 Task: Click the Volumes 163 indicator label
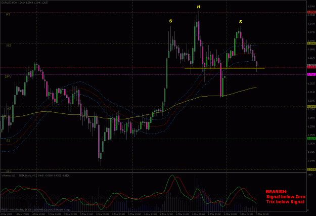tap(8, 176)
